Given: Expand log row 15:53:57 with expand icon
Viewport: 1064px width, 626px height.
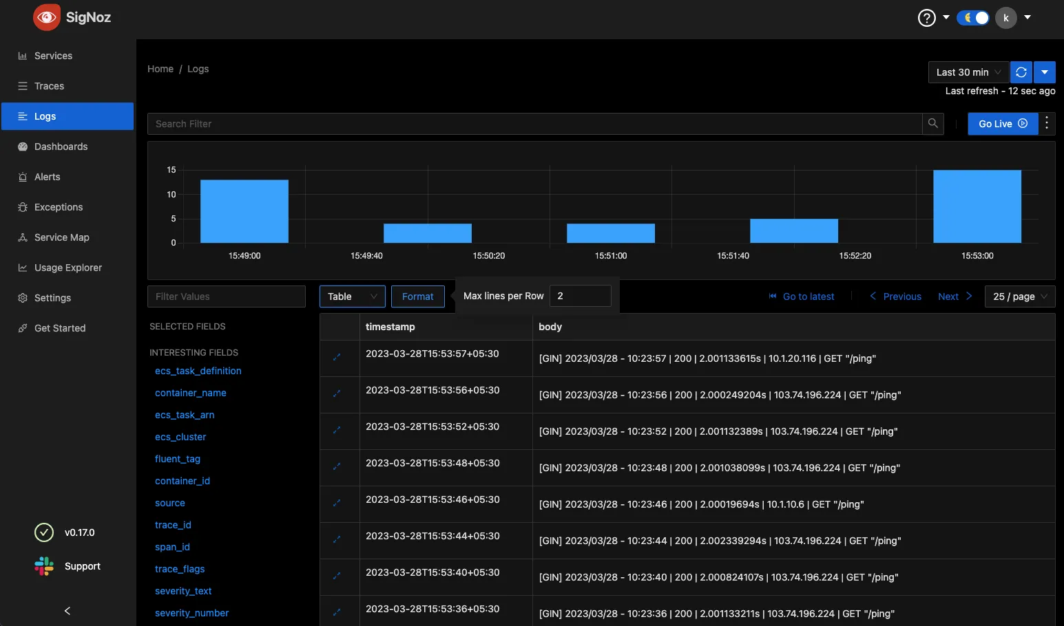Looking at the screenshot, I should [x=337, y=357].
